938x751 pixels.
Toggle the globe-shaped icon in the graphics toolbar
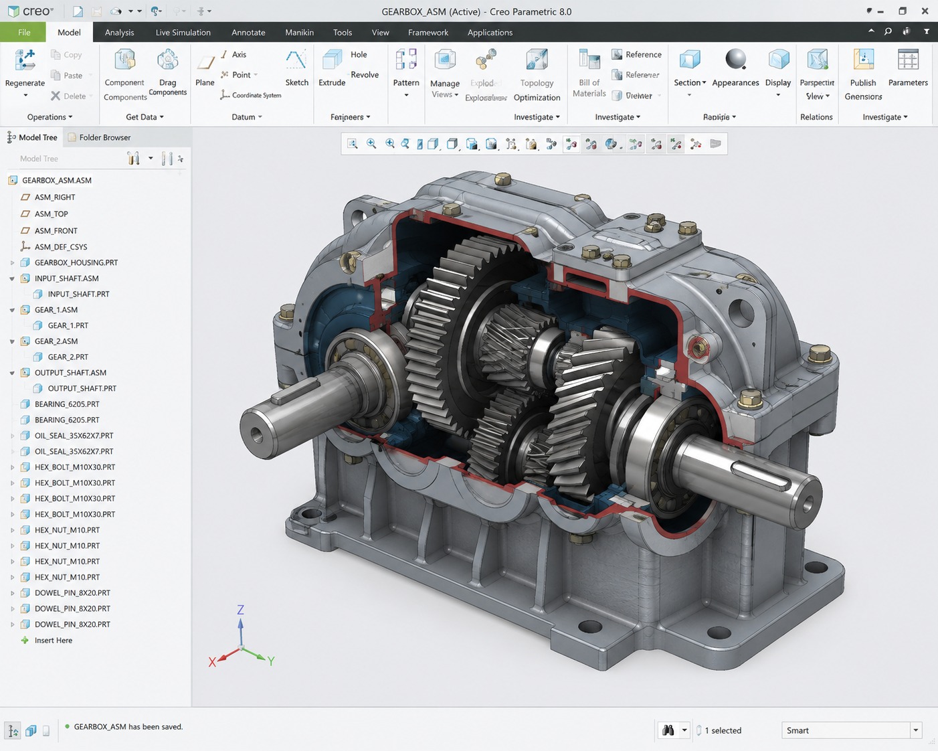tap(611, 144)
